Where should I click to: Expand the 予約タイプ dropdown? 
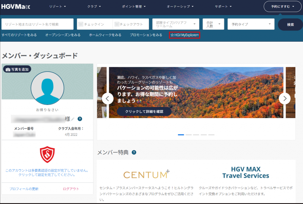click(251, 24)
